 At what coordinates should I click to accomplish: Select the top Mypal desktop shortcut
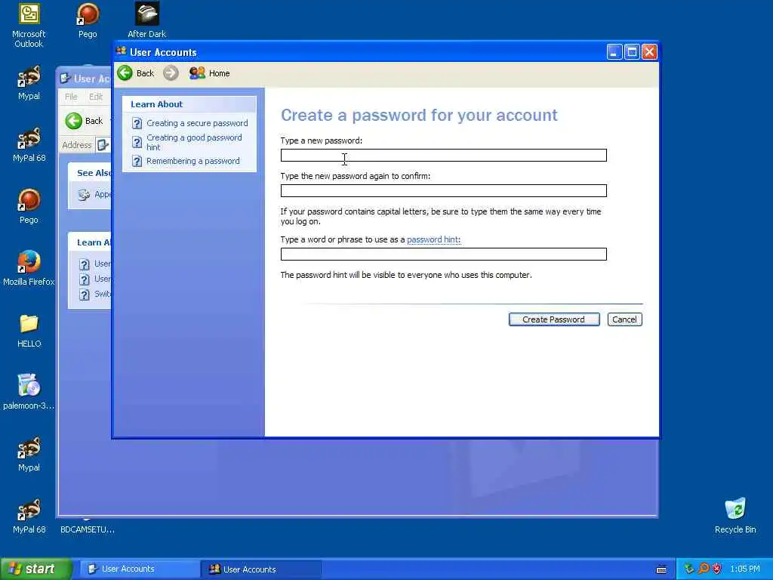point(29,83)
